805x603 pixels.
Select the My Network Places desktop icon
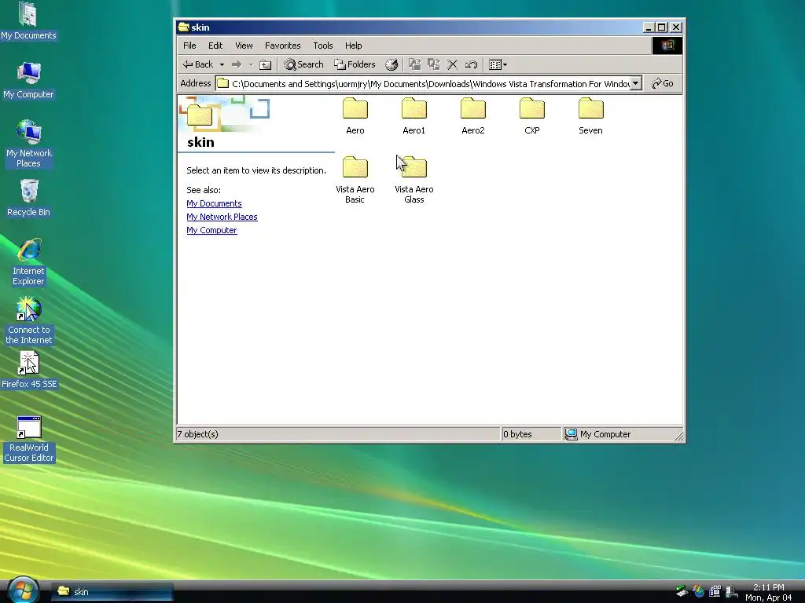pyautogui.click(x=28, y=144)
